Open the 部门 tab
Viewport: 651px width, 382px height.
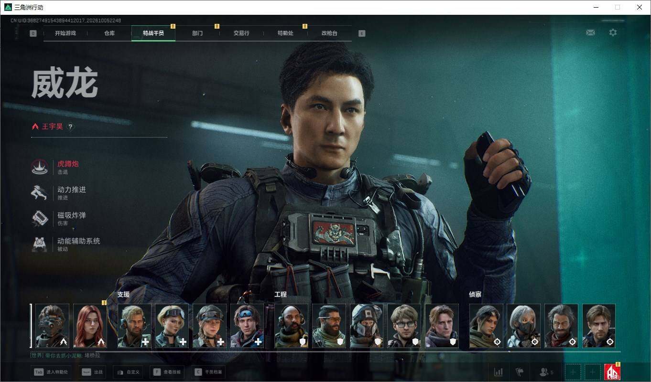(197, 33)
